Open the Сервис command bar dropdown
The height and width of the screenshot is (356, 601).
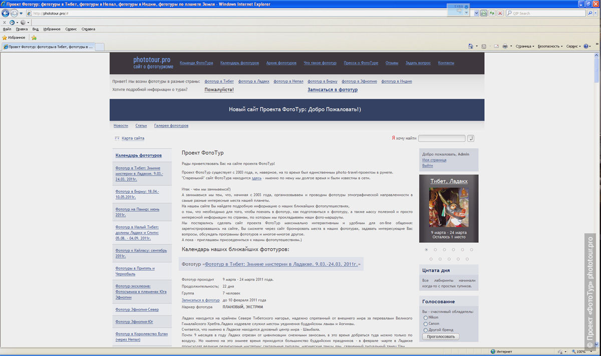tap(574, 46)
